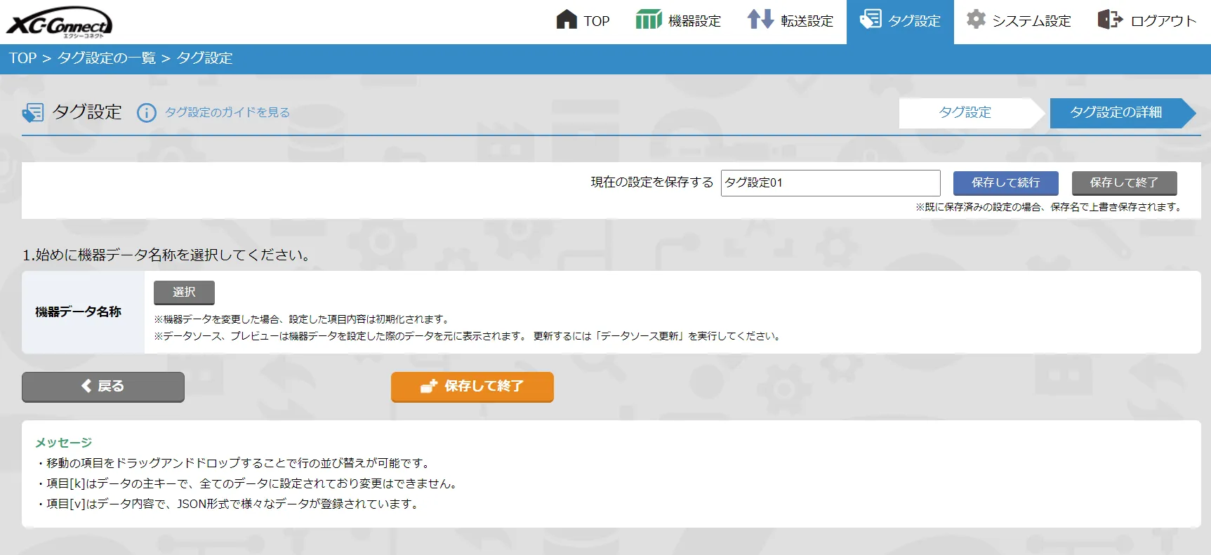This screenshot has width=1211, height=555.
Task: Click the home icon beside TOP
Action: tap(567, 20)
